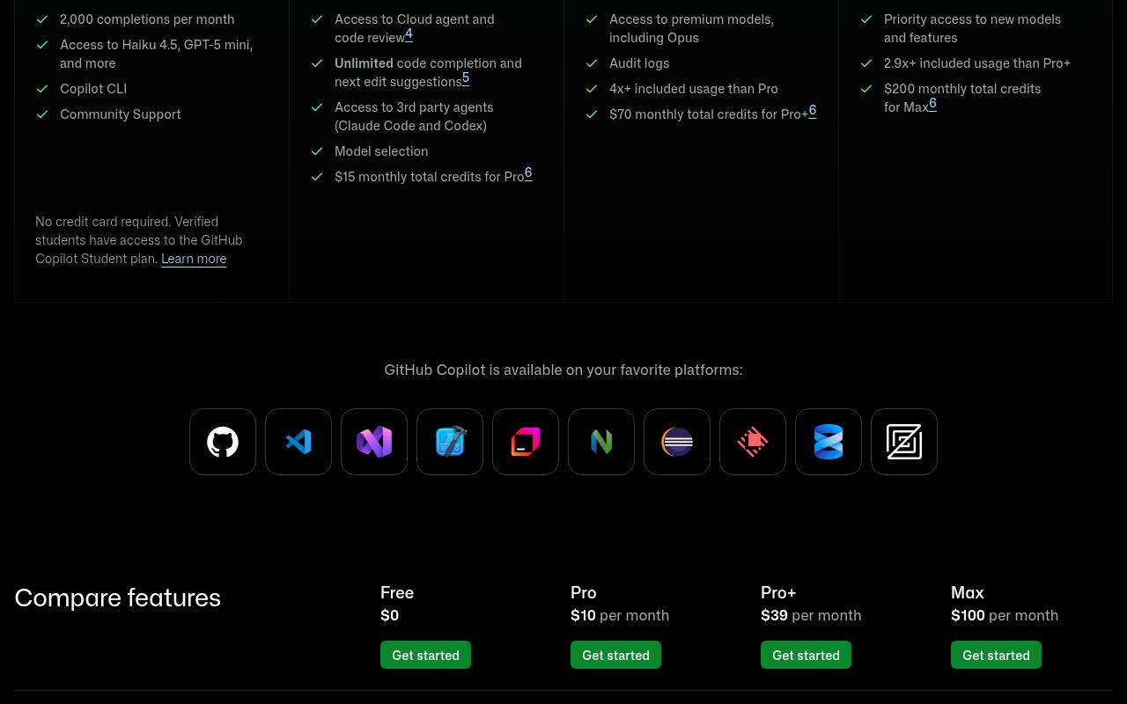Viewport: 1127px width, 704px height.
Task: Open footnote 6 after $70 Pro+ credits
Action: [813, 111]
